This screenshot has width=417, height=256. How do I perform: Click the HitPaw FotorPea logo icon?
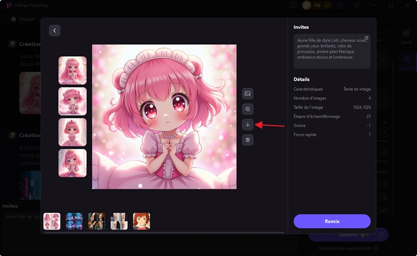pos(9,5)
